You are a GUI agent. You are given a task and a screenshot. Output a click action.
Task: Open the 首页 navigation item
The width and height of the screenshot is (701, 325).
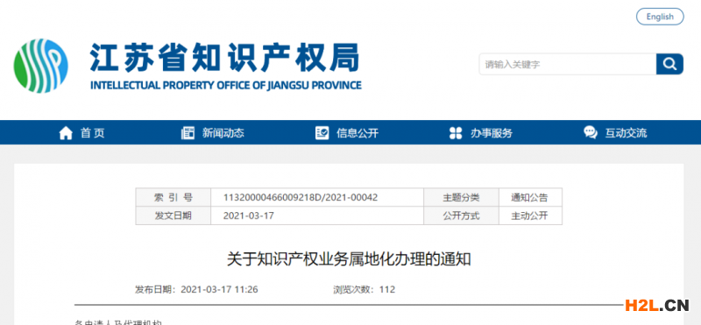click(93, 133)
